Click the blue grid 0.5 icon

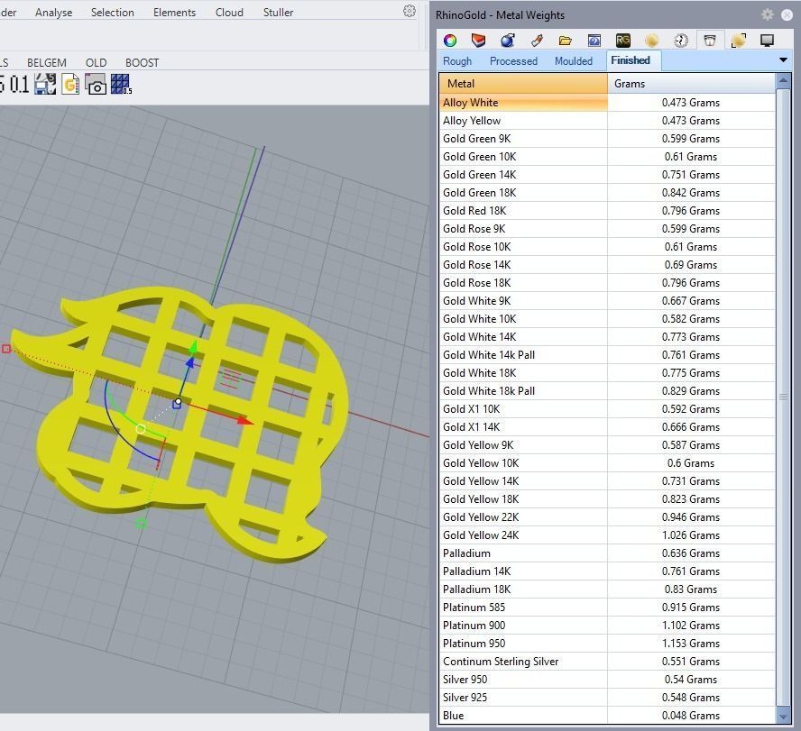coord(121,84)
